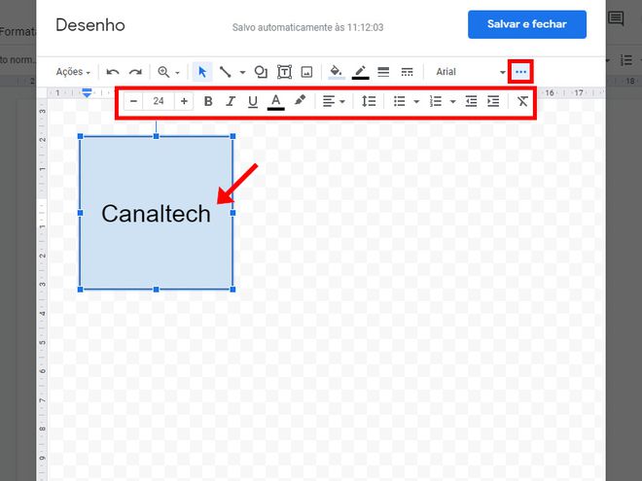The height and width of the screenshot is (481, 642).
Task: Toggle bold formatting
Action: pos(208,101)
